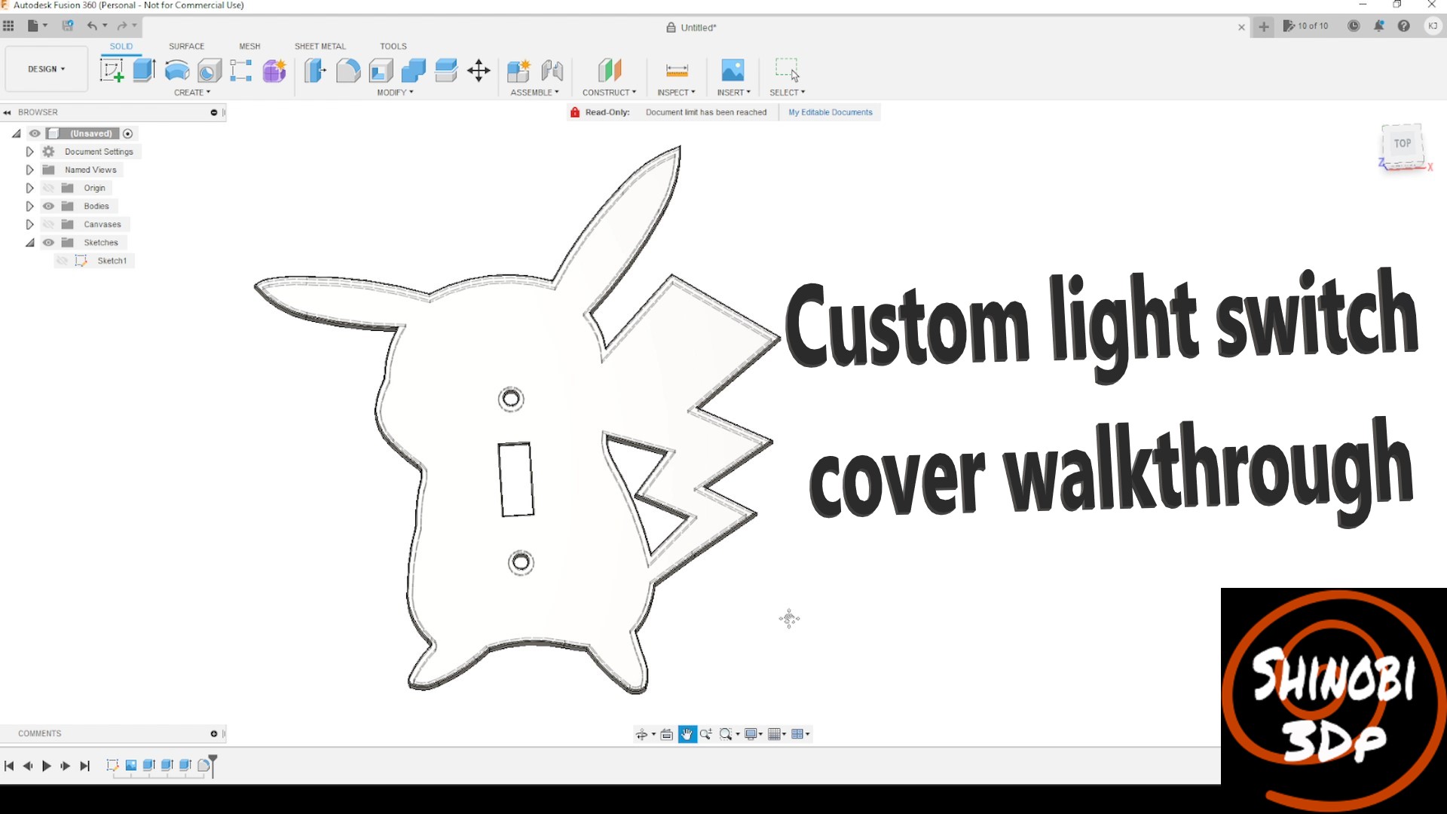Expand the Bodies node
The width and height of the screenshot is (1447, 814).
click(x=29, y=206)
